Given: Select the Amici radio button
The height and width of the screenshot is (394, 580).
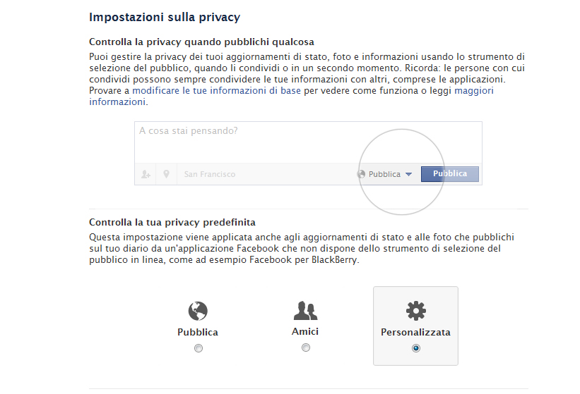Looking at the screenshot, I should [306, 347].
